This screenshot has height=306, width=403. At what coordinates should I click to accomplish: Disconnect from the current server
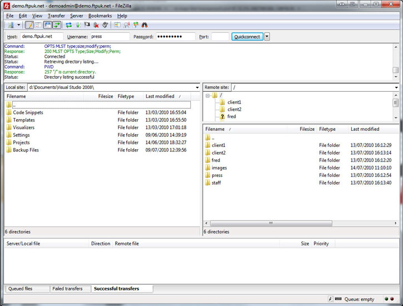pyautogui.click(x=96, y=25)
